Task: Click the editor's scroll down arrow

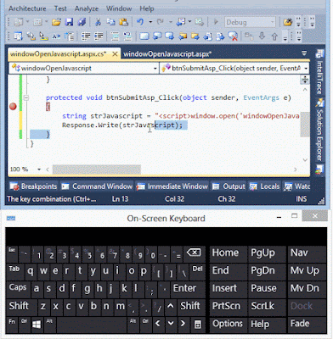Action: pos(305,160)
